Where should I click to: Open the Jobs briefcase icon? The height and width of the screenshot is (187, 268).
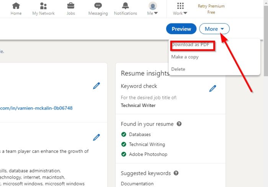tap(71, 6)
